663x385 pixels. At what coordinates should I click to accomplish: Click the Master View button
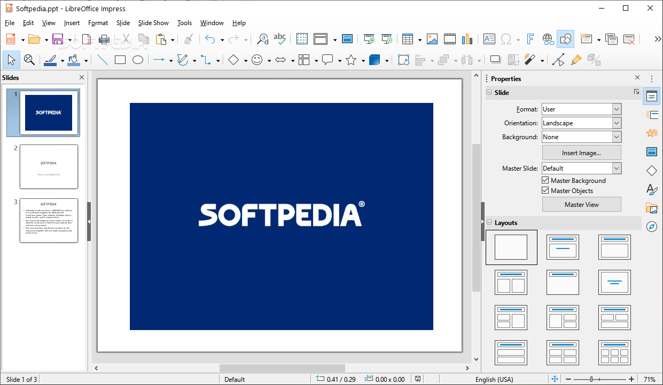point(582,205)
